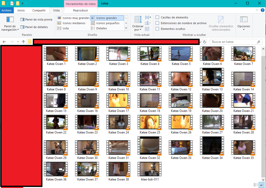Click Ocultar elementos seleccionados
This screenshot has width=266, height=188.
(x=221, y=24)
